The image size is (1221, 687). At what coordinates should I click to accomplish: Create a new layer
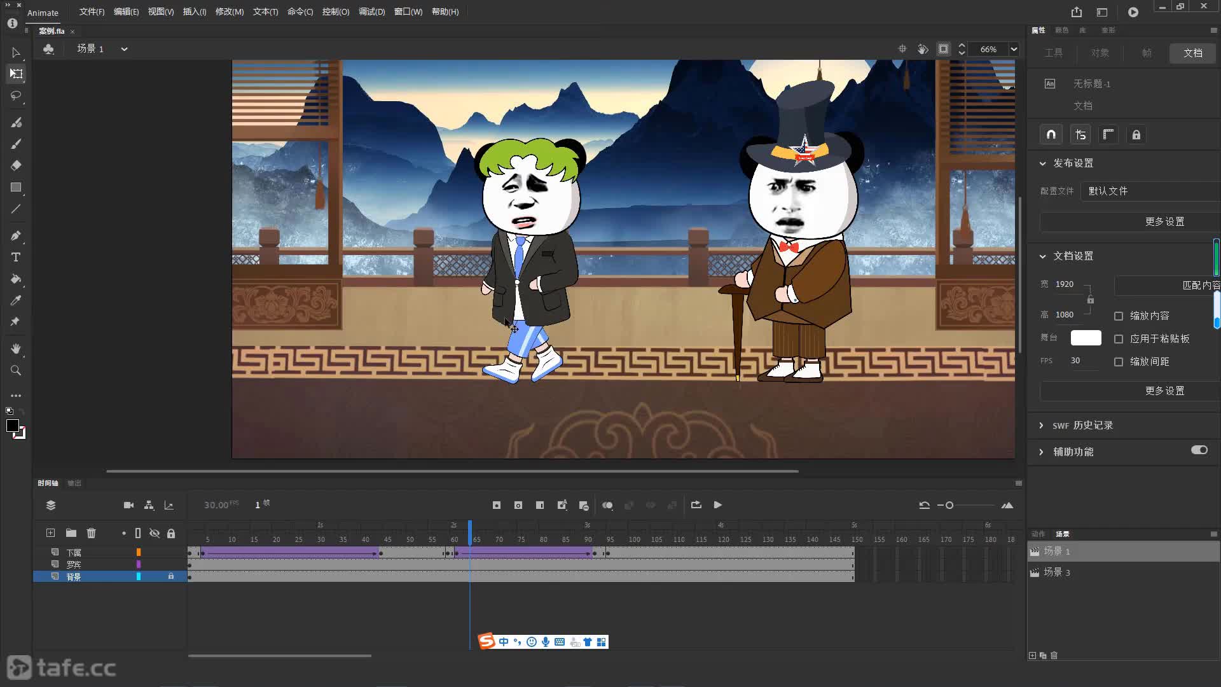click(50, 533)
